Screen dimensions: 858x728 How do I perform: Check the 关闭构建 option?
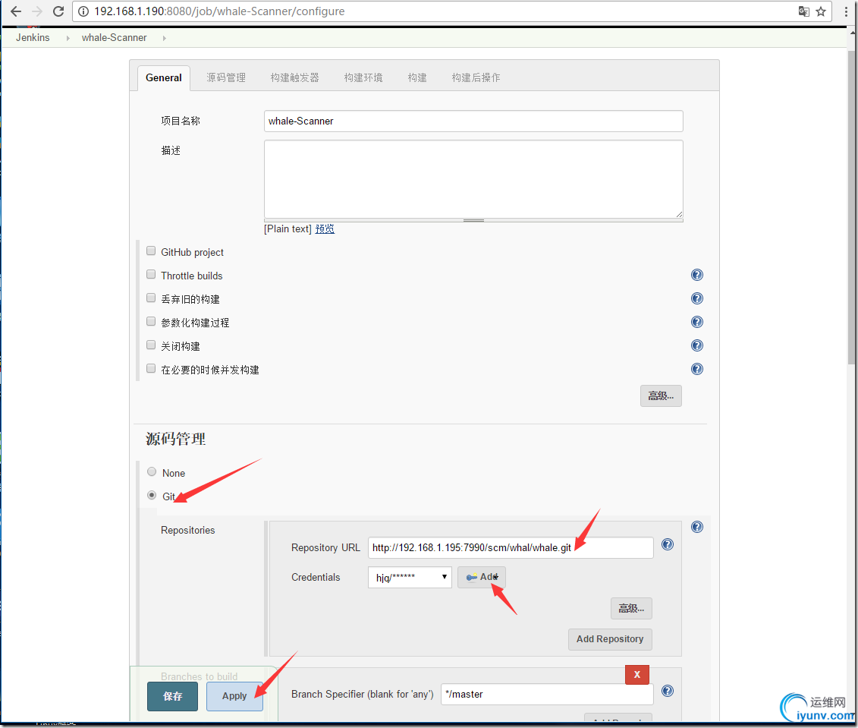pos(151,345)
